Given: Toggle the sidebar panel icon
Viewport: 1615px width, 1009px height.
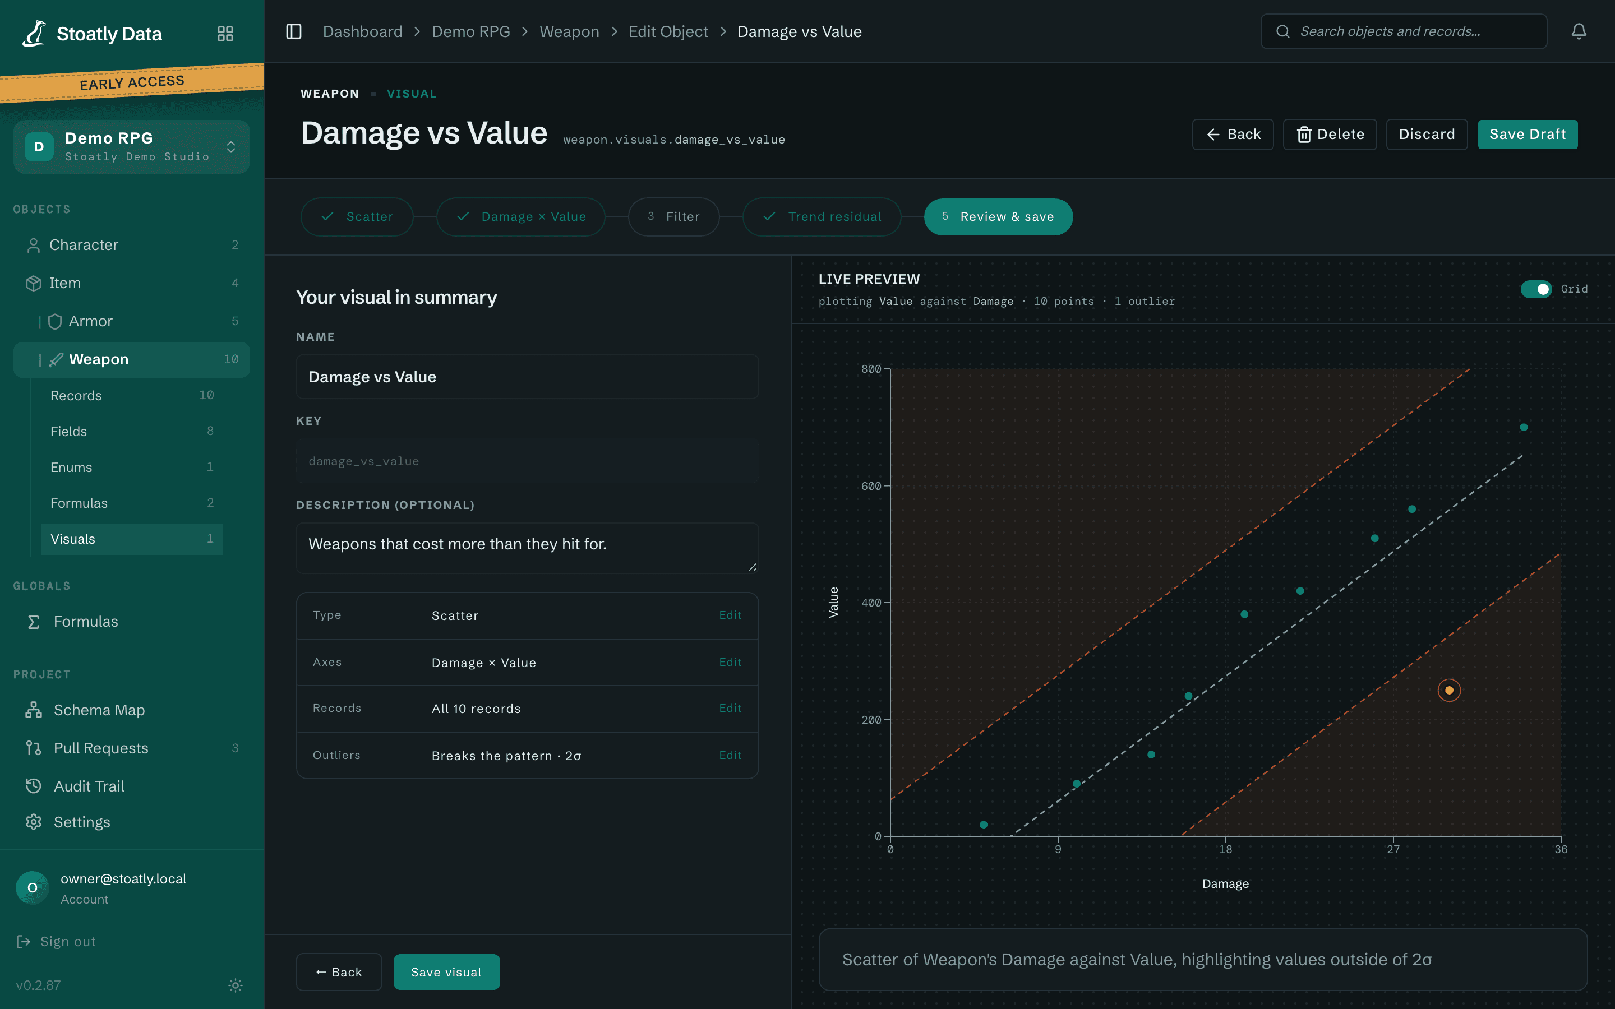Looking at the screenshot, I should tap(294, 31).
